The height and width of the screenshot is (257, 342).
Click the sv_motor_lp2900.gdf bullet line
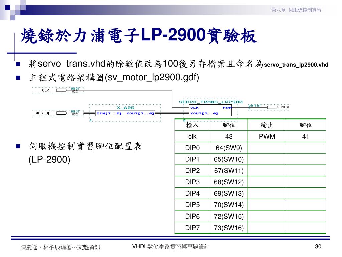114,77
